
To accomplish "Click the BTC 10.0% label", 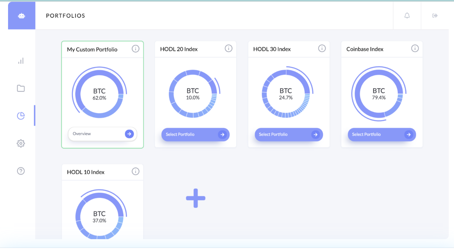I will 193,94.
